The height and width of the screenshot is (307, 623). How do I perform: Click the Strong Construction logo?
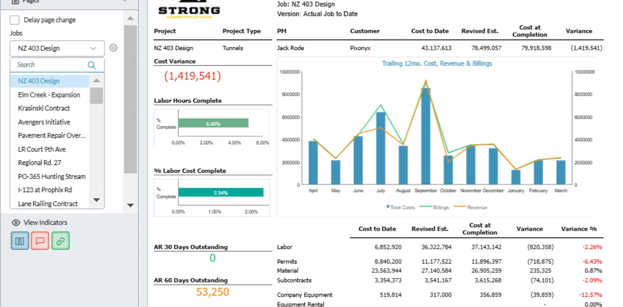pos(189,10)
